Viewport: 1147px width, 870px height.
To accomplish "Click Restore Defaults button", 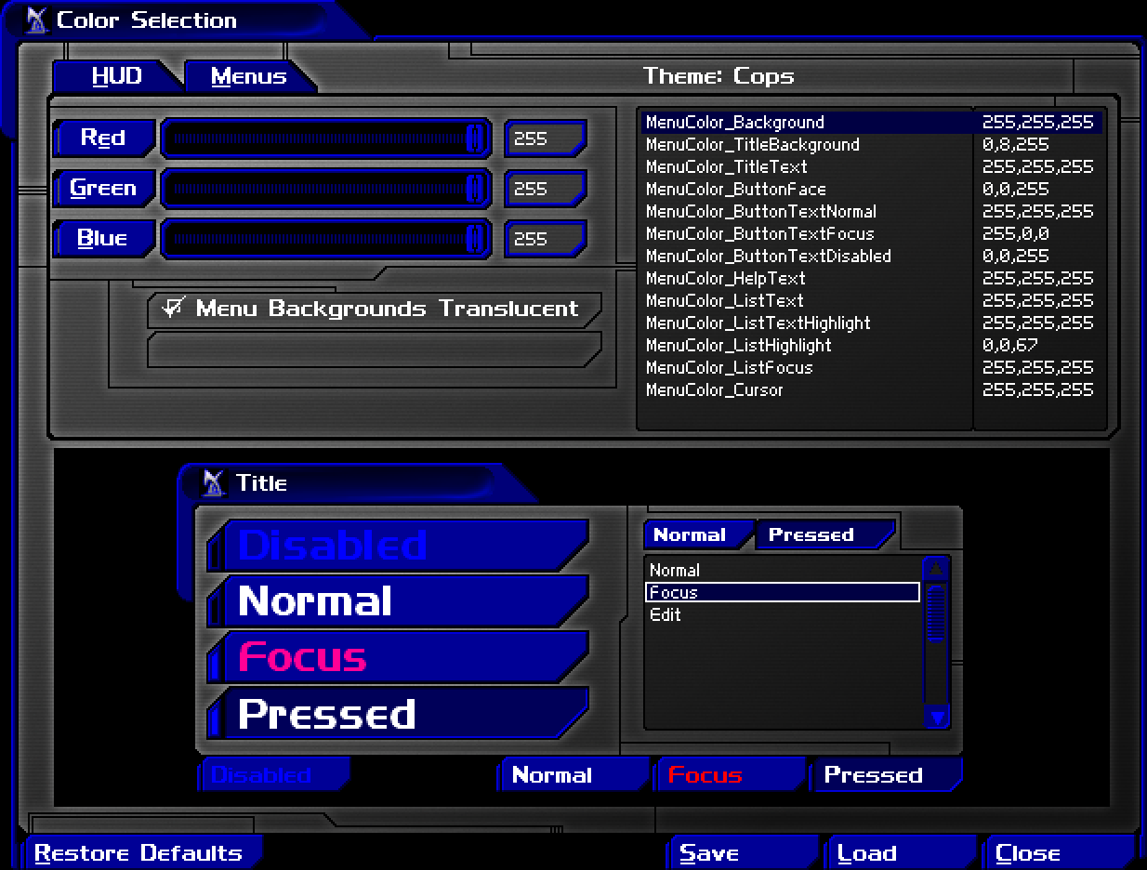I will click(x=142, y=852).
